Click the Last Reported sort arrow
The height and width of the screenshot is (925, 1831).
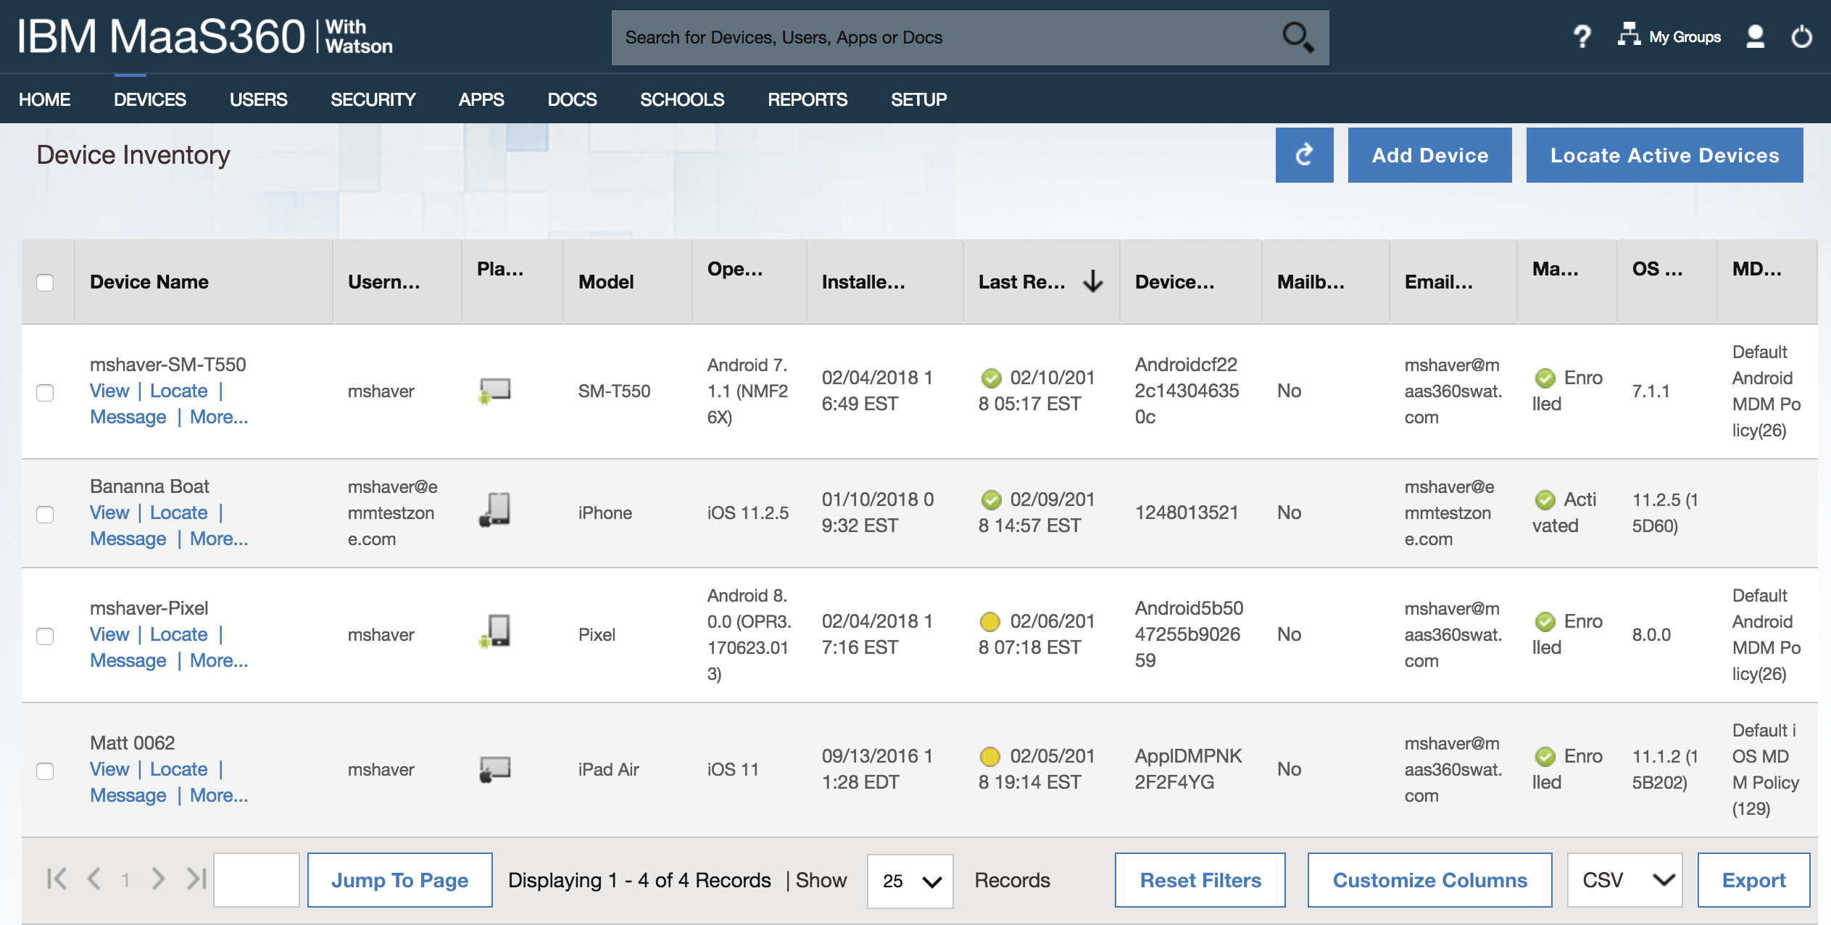point(1092,281)
